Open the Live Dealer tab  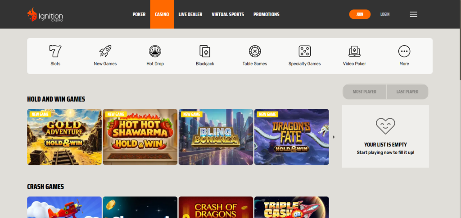click(x=190, y=14)
